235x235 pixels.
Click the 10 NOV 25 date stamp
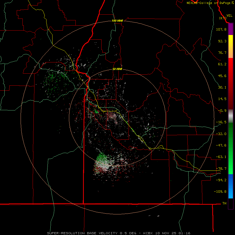[x=166, y=233]
